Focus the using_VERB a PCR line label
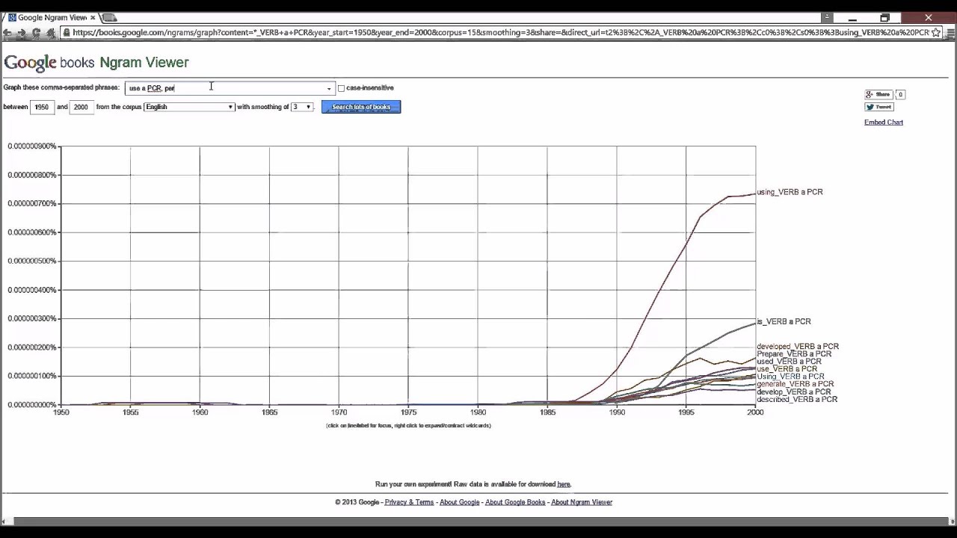 coord(790,192)
